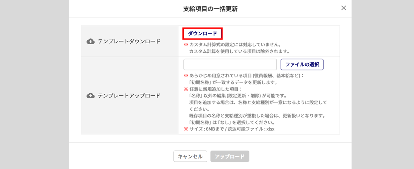
Task: Select the テンプレートダウンロード row label
Action: [x=129, y=41]
